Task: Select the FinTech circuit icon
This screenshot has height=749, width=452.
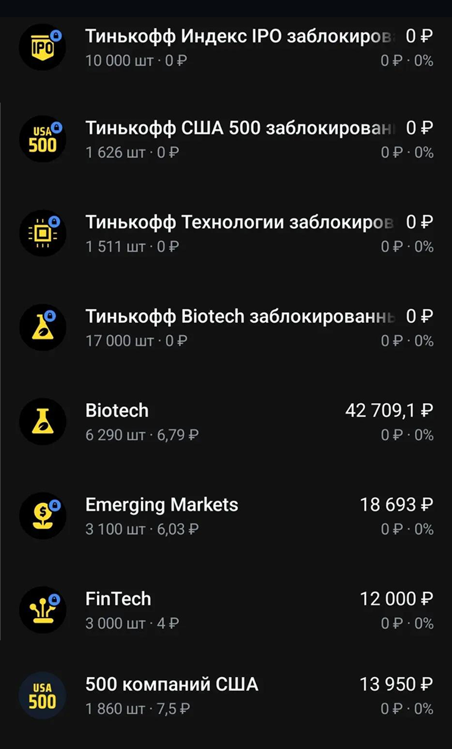Action: [42, 610]
